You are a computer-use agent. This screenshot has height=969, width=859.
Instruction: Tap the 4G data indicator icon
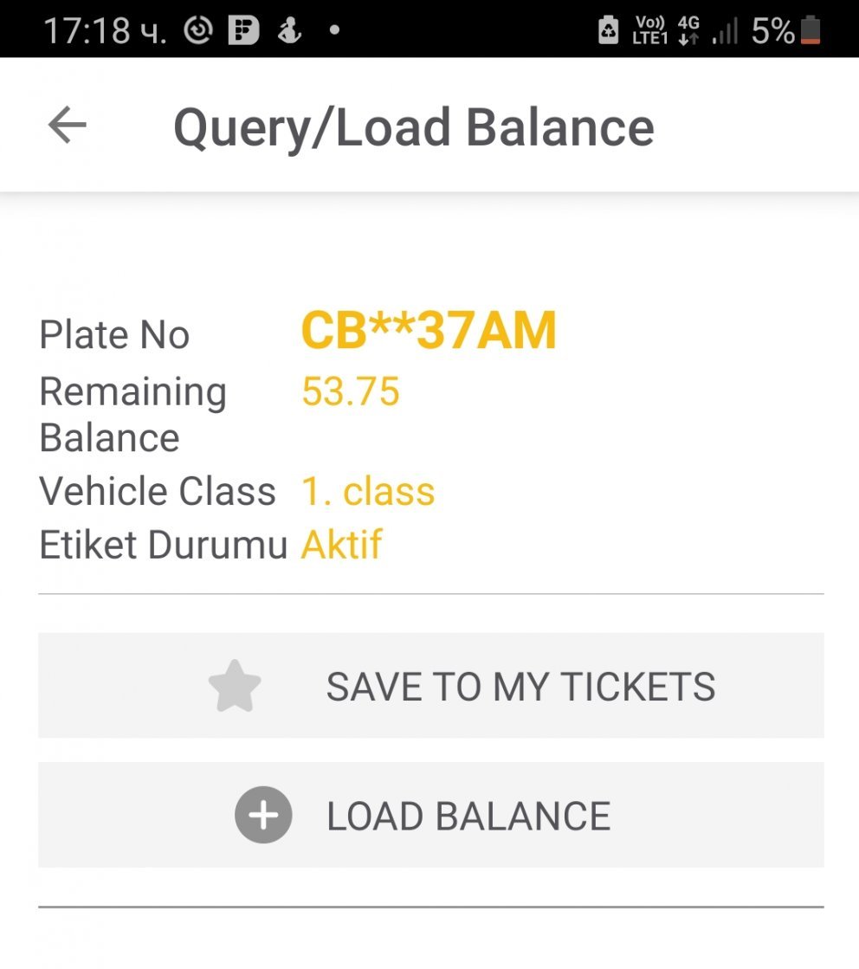point(688,30)
